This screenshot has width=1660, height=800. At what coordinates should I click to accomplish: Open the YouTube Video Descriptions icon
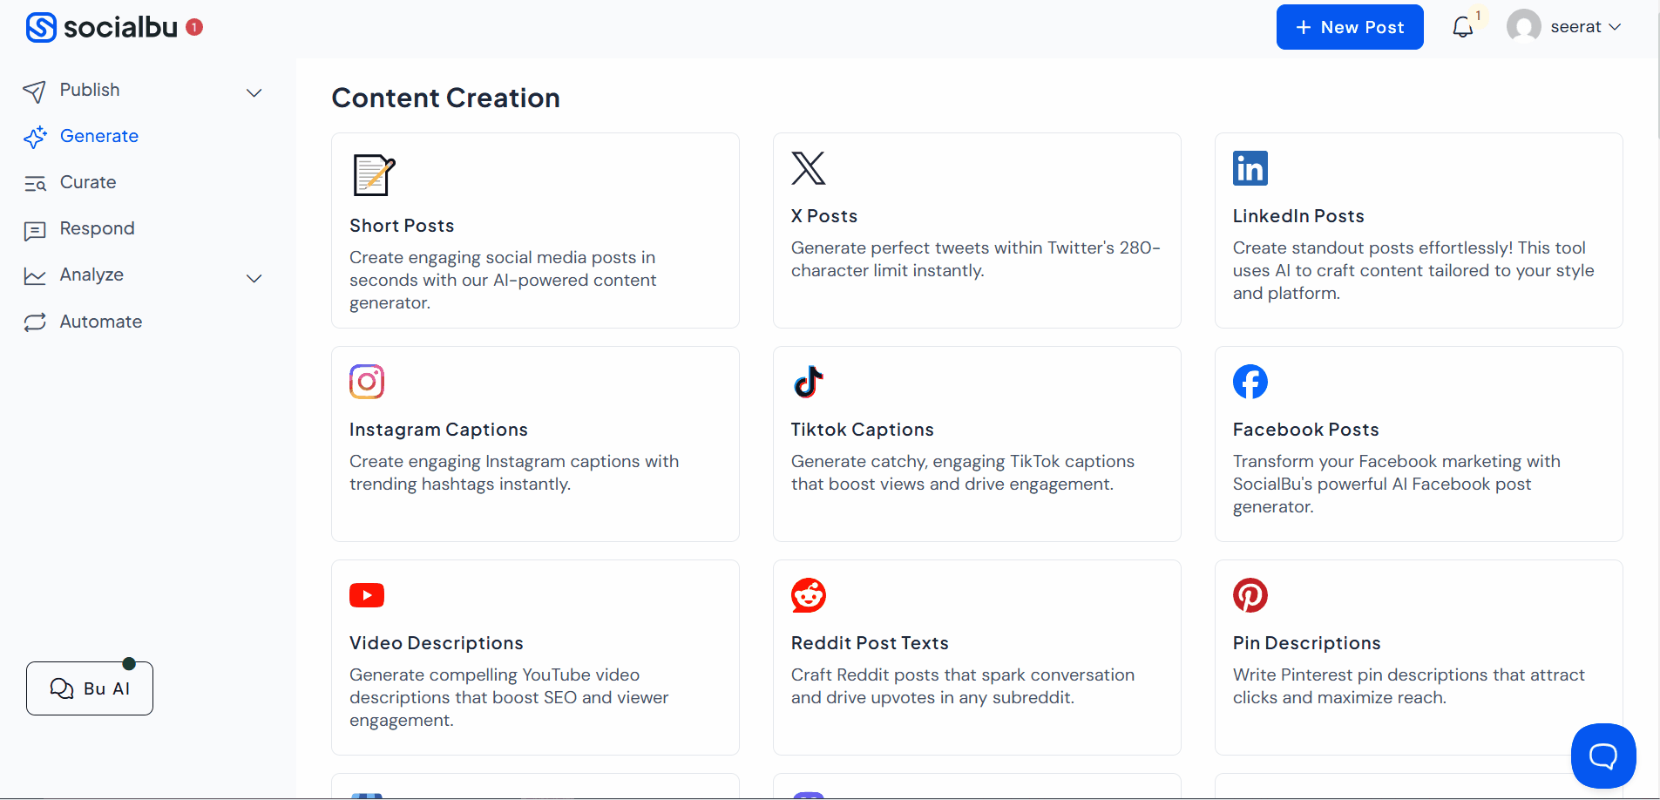coord(366,594)
